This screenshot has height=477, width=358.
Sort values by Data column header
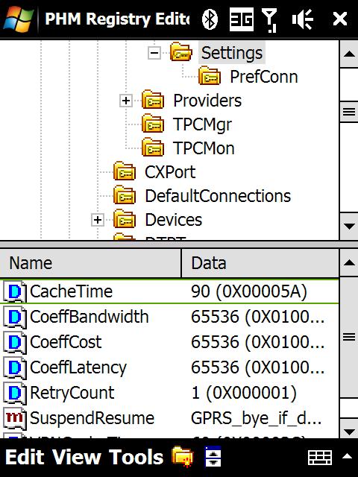pos(260,263)
